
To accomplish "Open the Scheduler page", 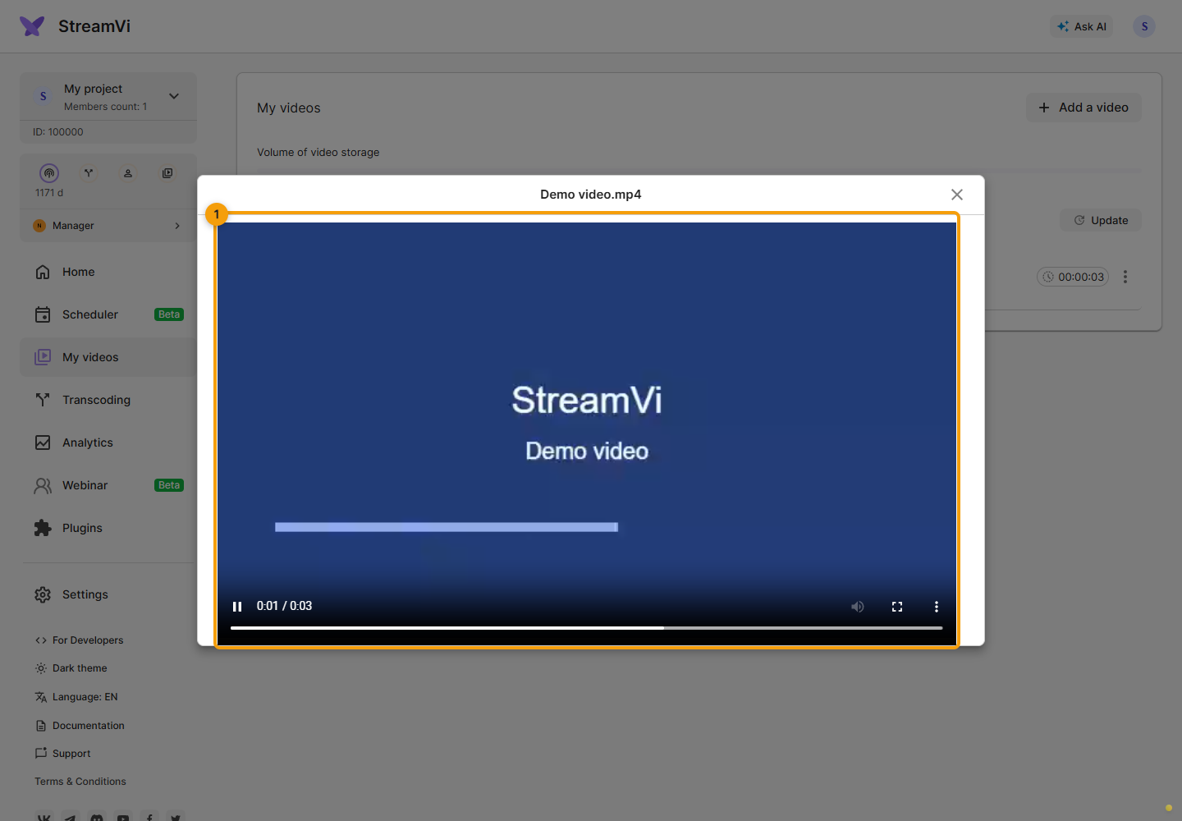I will click(x=108, y=314).
